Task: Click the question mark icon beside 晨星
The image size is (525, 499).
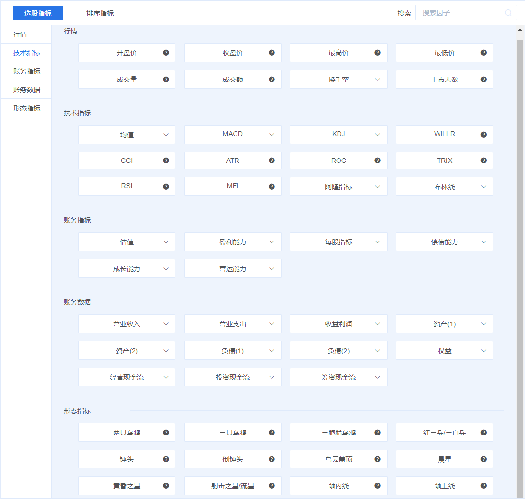Action: point(483,459)
